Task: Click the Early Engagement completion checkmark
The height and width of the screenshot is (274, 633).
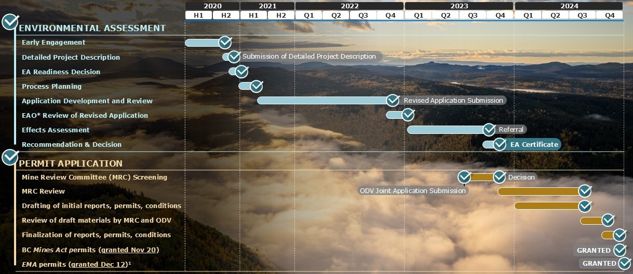Action: pos(225,43)
